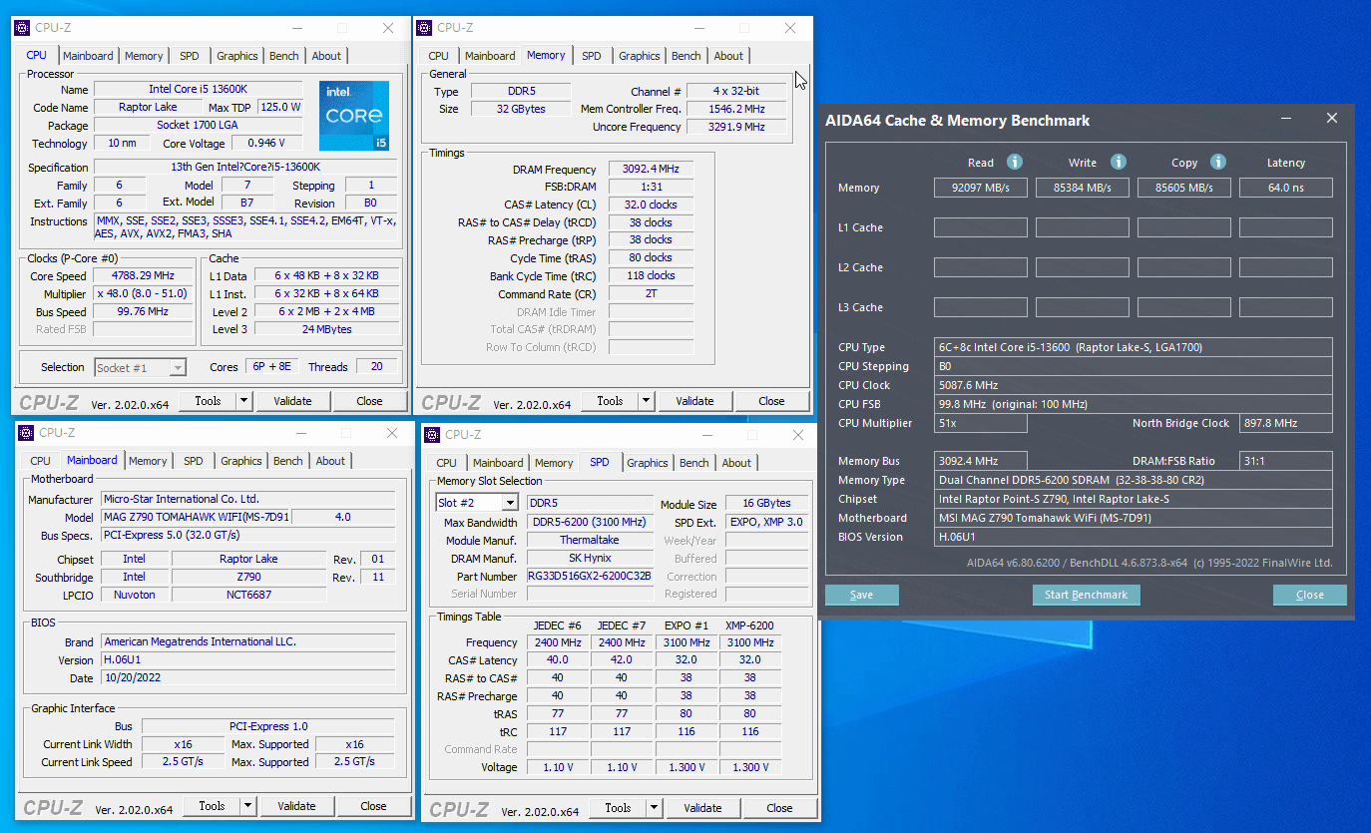Click the Core Speed value '4788.29 MHz'
The width and height of the screenshot is (1371, 833).
tap(144, 276)
